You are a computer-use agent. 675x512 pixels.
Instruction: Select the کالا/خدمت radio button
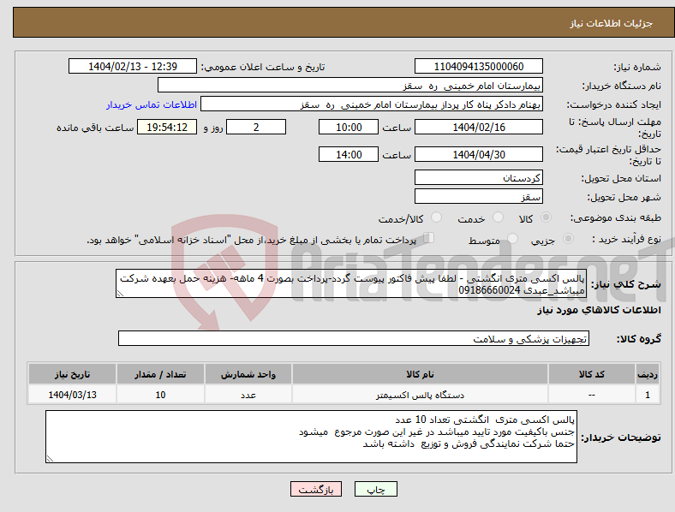[x=437, y=217]
